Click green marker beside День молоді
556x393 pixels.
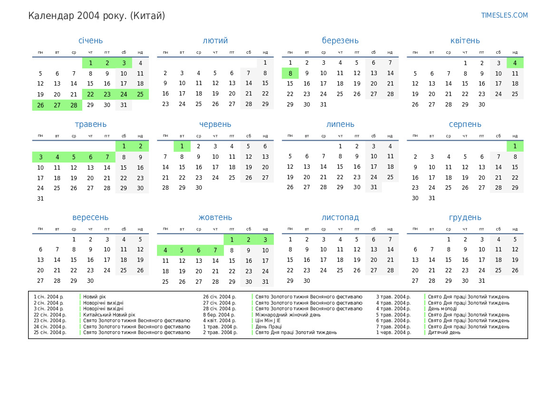pyautogui.click(x=425, y=309)
